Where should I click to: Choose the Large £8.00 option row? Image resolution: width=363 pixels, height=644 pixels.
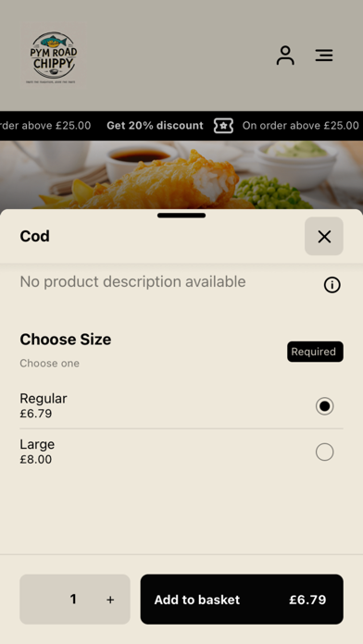[x=181, y=452]
